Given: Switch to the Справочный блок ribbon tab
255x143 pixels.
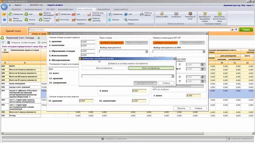Looking at the screenshot, I should click(121, 10).
